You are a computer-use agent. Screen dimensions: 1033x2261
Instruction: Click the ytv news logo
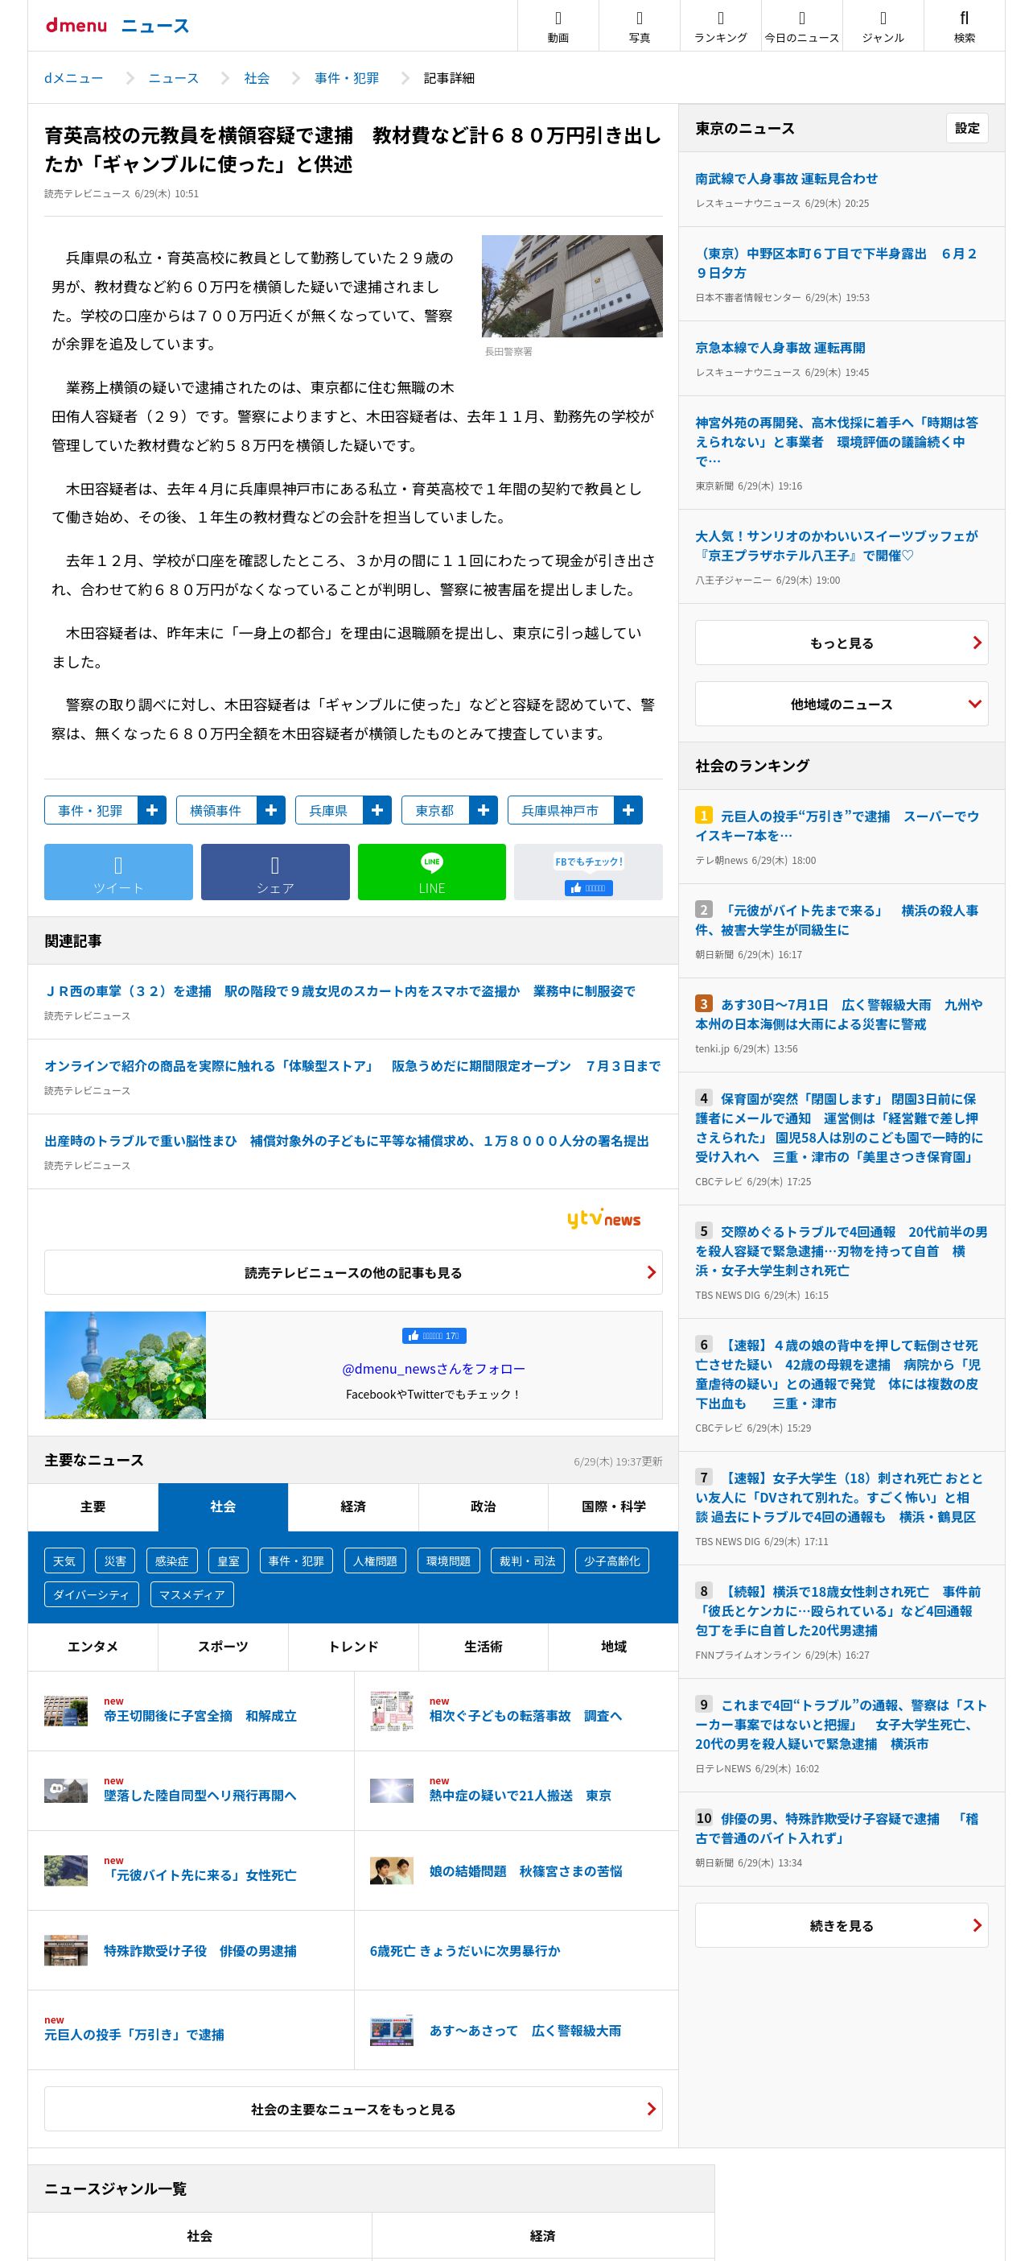coord(603,1218)
